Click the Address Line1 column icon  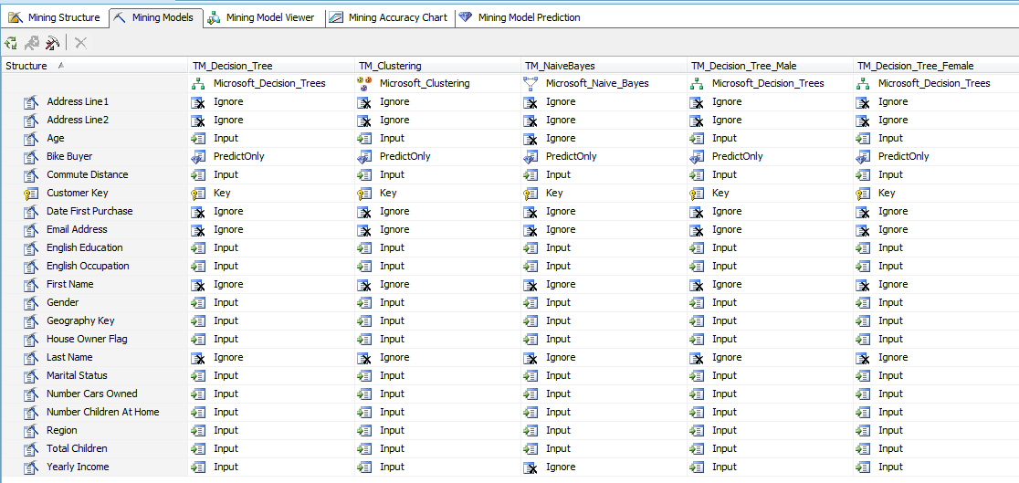tap(32, 102)
